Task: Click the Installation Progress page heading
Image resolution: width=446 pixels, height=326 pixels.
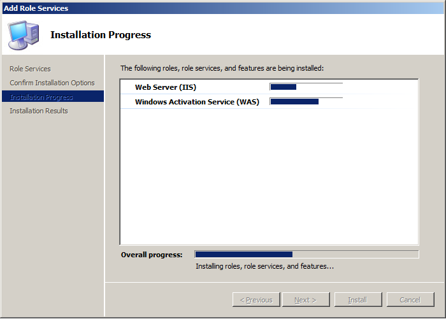Action: click(x=101, y=34)
